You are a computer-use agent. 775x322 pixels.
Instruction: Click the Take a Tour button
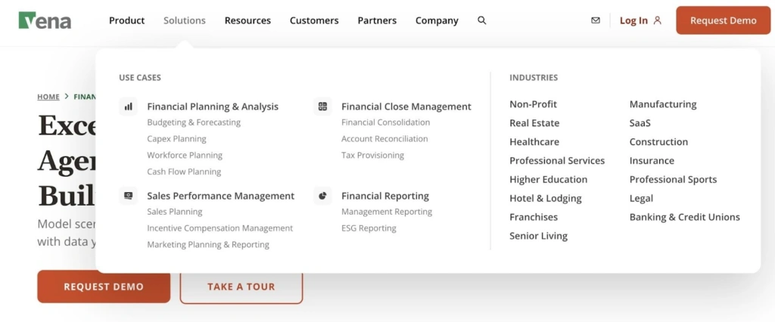[x=241, y=287]
